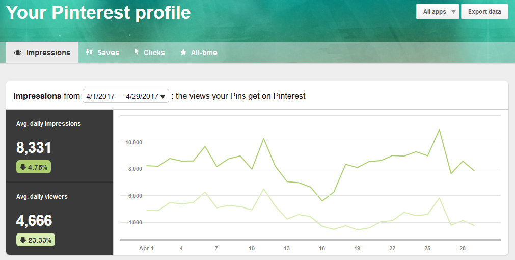The image size is (515, 260).
Task: Select the Avg. daily viewers panel
Action: point(60,218)
